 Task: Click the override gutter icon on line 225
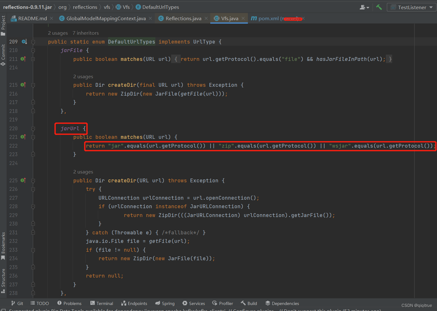[23, 180]
